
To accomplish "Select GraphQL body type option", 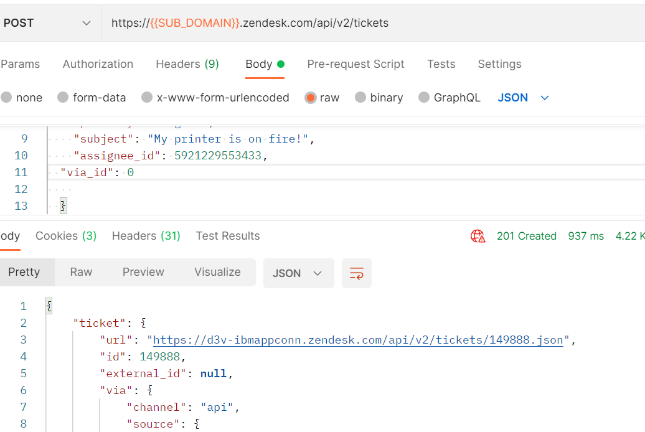I will point(424,98).
